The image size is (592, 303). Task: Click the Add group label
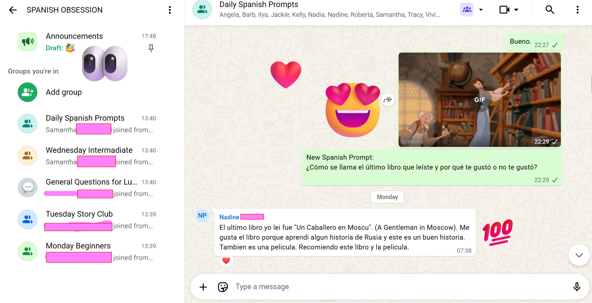[x=64, y=92]
